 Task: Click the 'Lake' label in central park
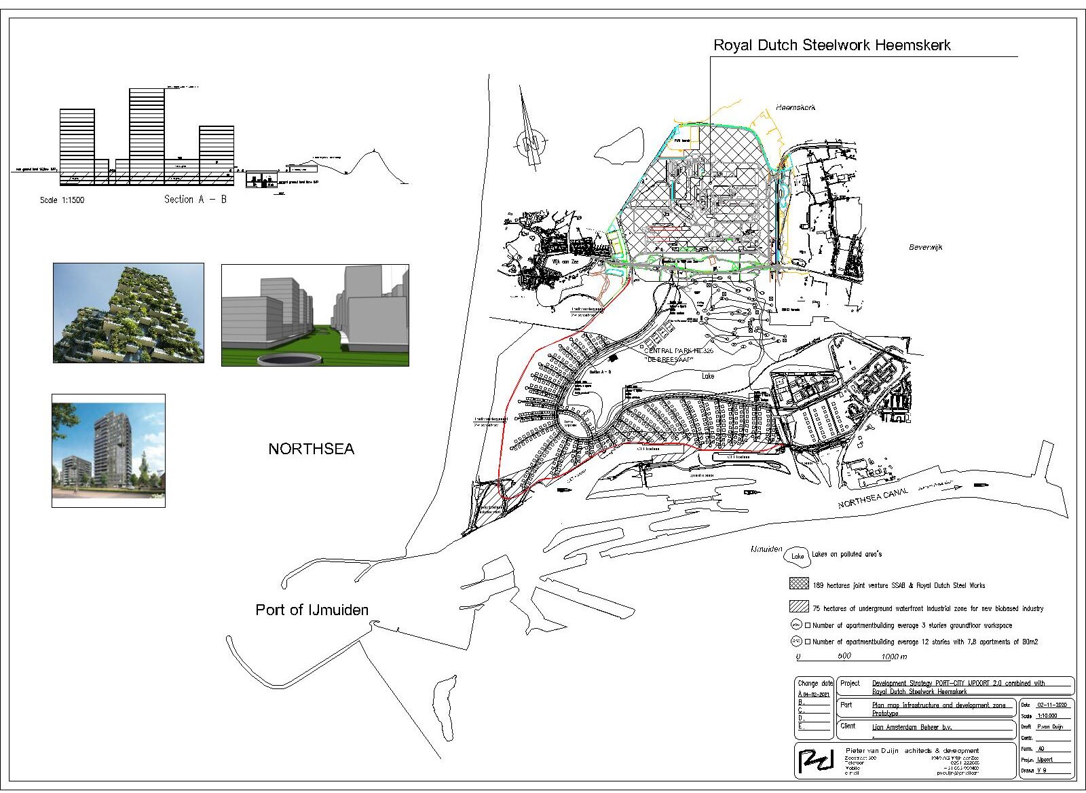pos(708,375)
